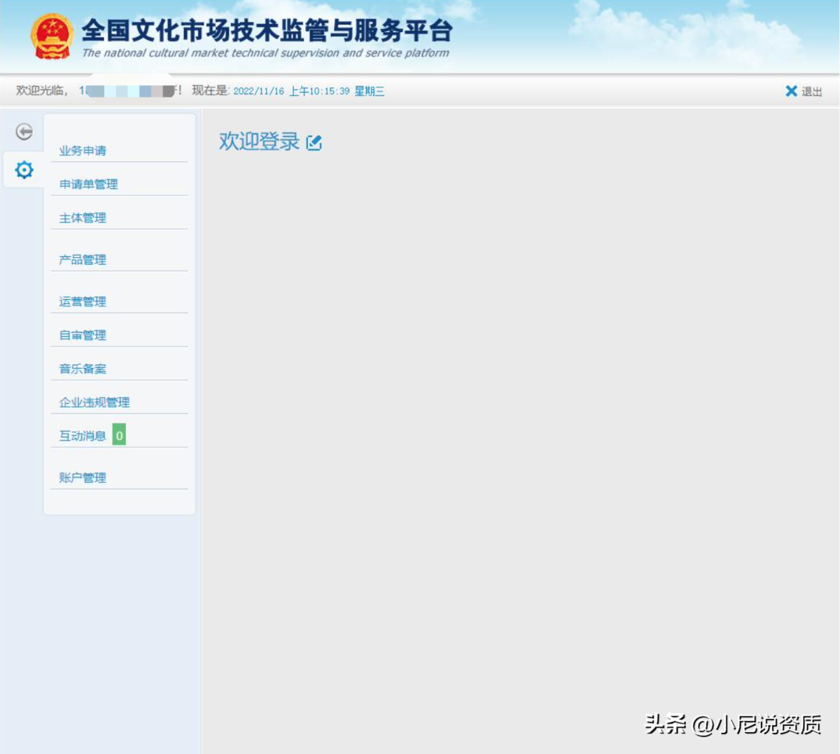Click the back arrow sidebar icon
Viewport: 840px width, 754px height.
tap(24, 132)
